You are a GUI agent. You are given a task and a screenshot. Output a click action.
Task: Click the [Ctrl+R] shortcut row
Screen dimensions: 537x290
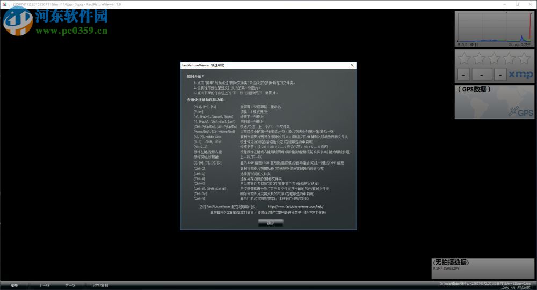[x=251, y=199]
